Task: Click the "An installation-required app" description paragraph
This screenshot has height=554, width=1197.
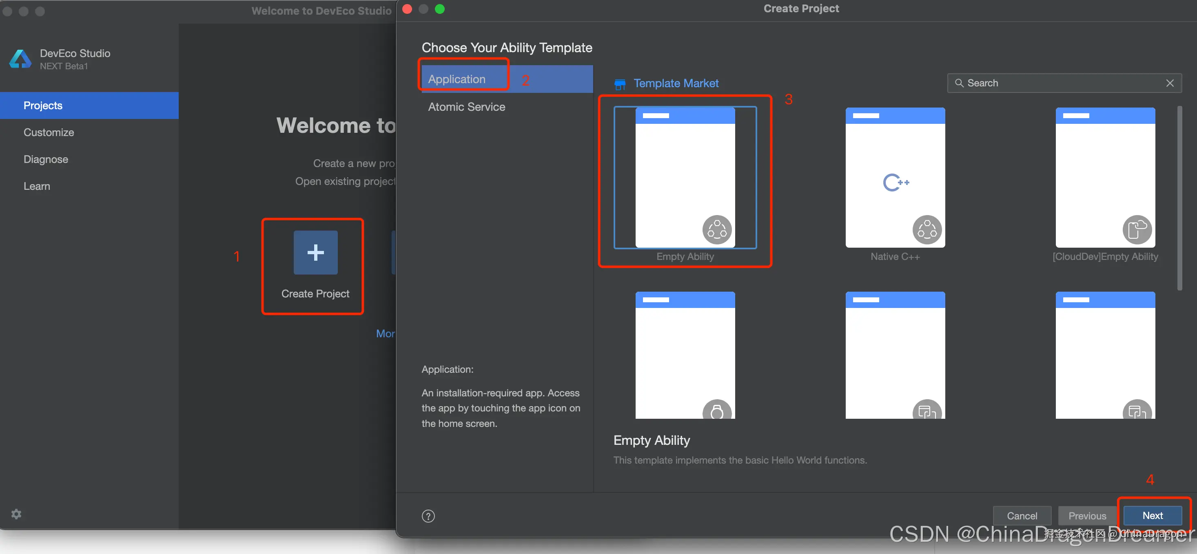Action: [x=501, y=408]
